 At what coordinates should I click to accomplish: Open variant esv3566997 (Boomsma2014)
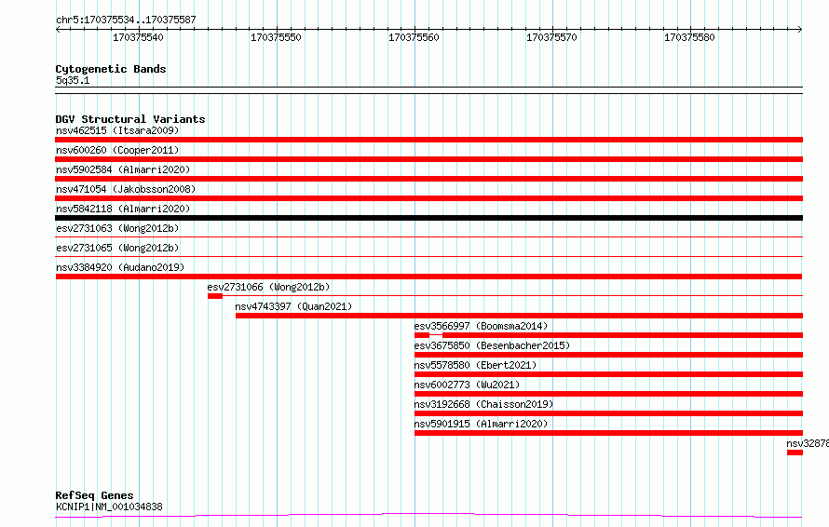tap(482, 326)
